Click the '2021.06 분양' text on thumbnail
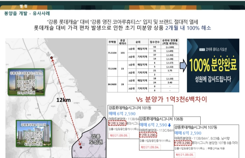Viewport: 245px width, 158px height. (26, 81)
